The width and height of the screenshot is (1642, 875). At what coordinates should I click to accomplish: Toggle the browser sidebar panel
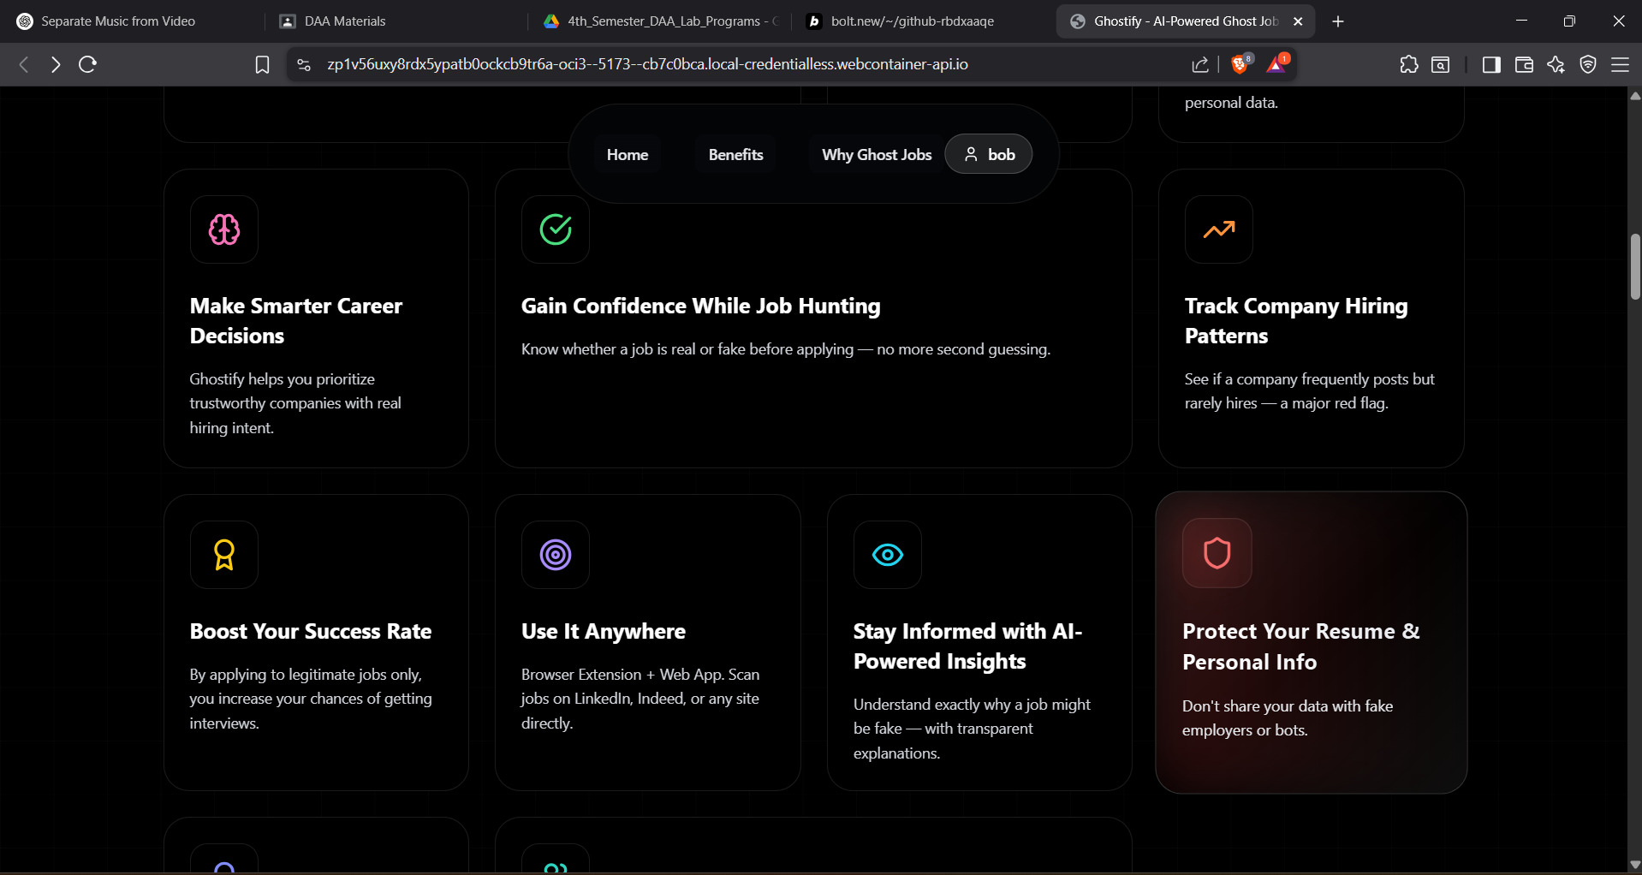coord(1491,64)
